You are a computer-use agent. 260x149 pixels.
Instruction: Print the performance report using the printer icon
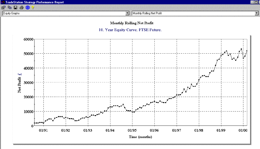[x=22, y=7]
